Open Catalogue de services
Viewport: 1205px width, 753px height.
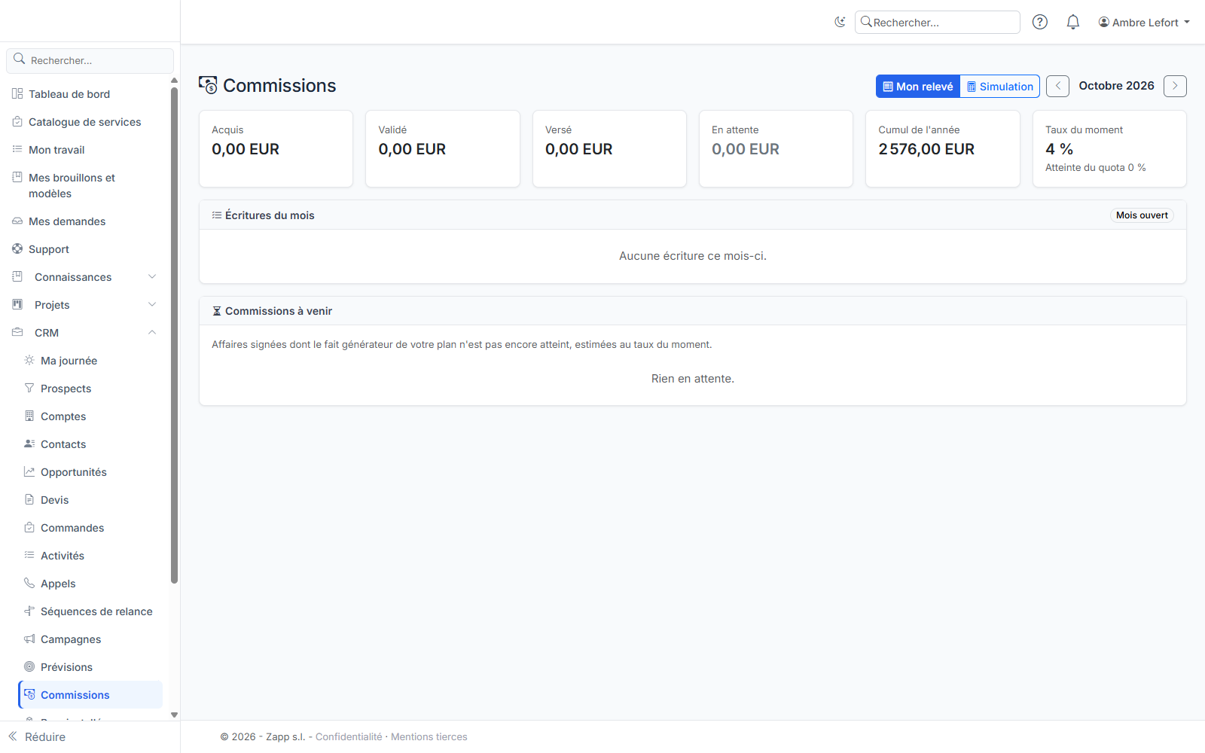point(84,122)
